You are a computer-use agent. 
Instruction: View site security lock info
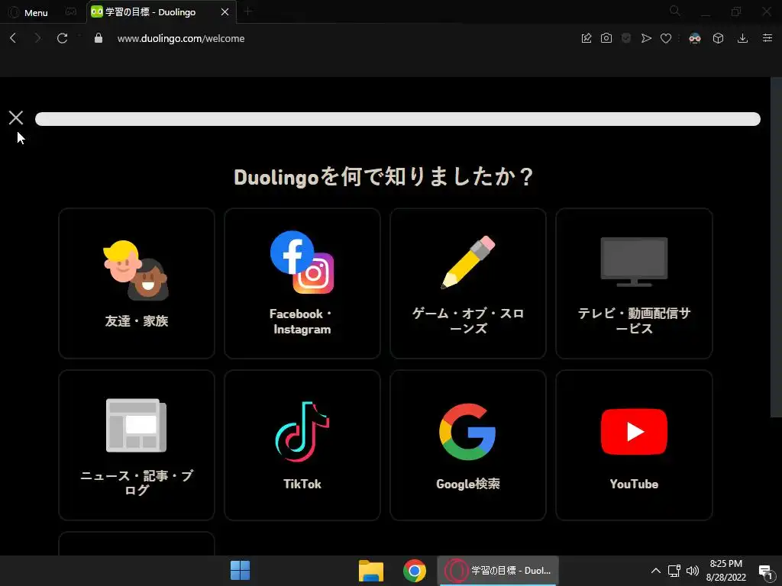pos(99,38)
